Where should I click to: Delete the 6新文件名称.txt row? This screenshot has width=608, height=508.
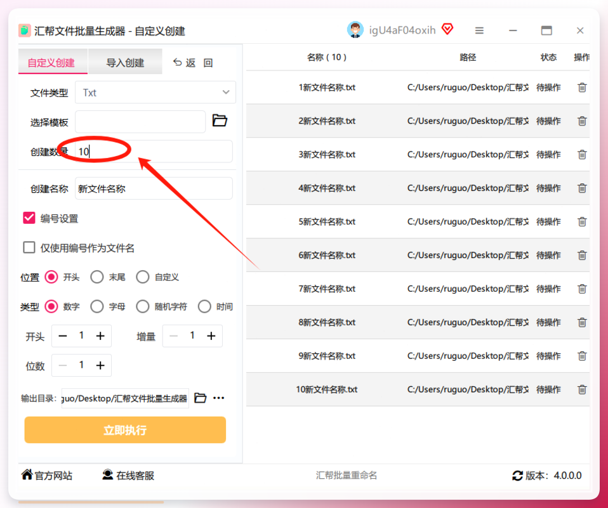pyautogui.click(x=581, y=256)
